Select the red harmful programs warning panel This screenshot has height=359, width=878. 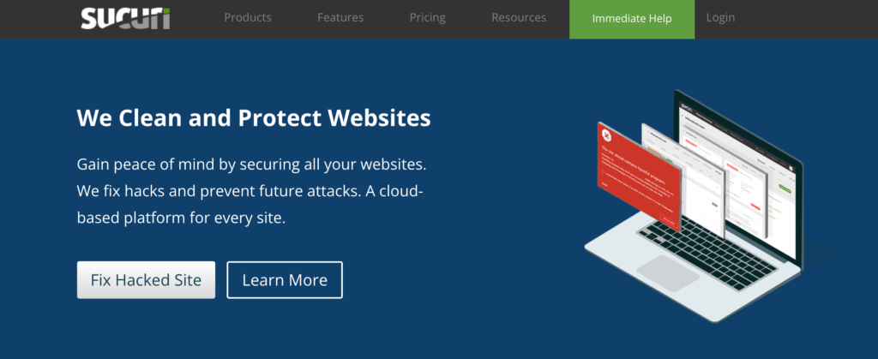coord(638,176)
